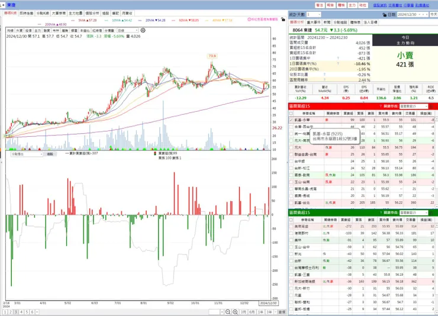Image resolution: width=438 pixels, height=316 pixels.
Task: Click question mark in 區間買超15 header
Action: click(381, 106)
